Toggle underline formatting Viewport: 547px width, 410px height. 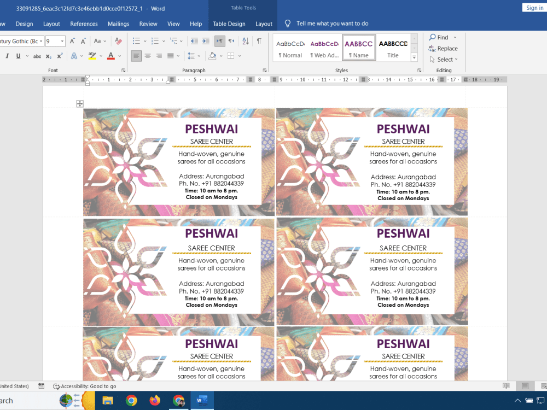click(18, 56)
